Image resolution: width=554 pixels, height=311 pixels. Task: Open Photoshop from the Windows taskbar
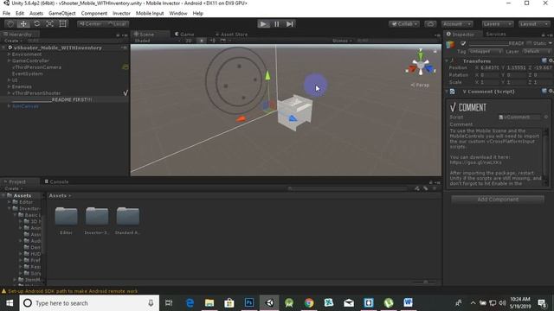click(x=249, y=303)
